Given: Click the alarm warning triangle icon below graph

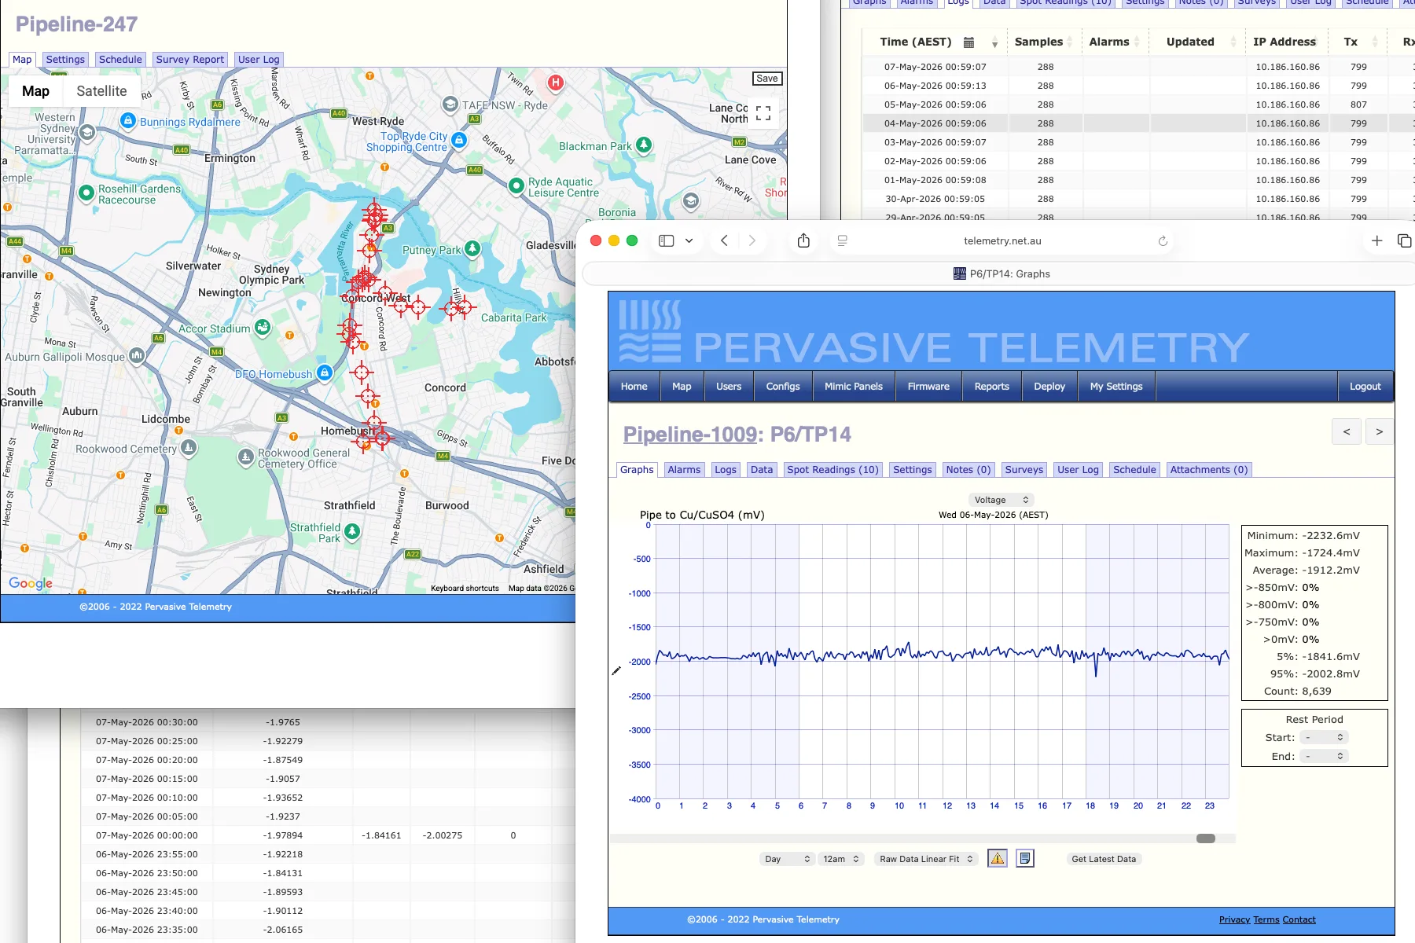Looking at the screenshot, I should tap(998, 859).
